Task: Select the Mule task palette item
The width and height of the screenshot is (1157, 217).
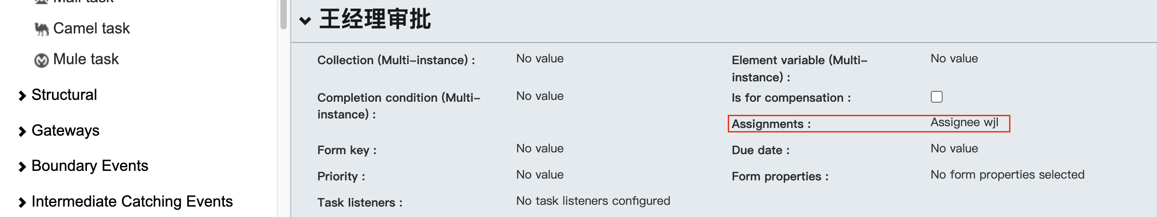Action: (x=85, y=59)
